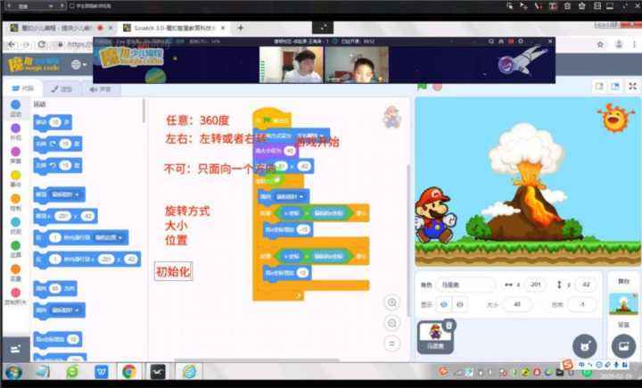Viewport: 642px width, 388px height.
Task: Select the light-blue Sensing block category
Action: tap(15, 226)
